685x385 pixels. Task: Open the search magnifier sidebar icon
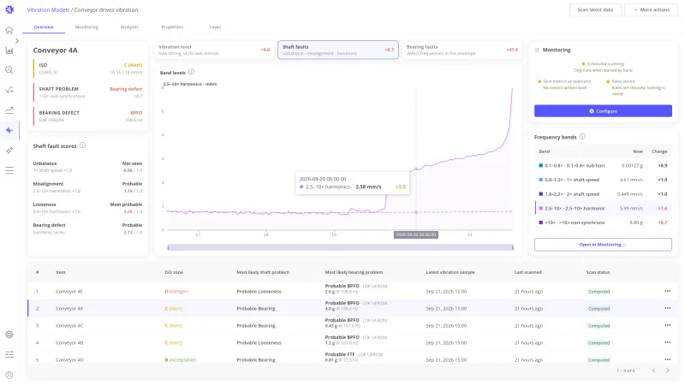[x=9, y=70]
